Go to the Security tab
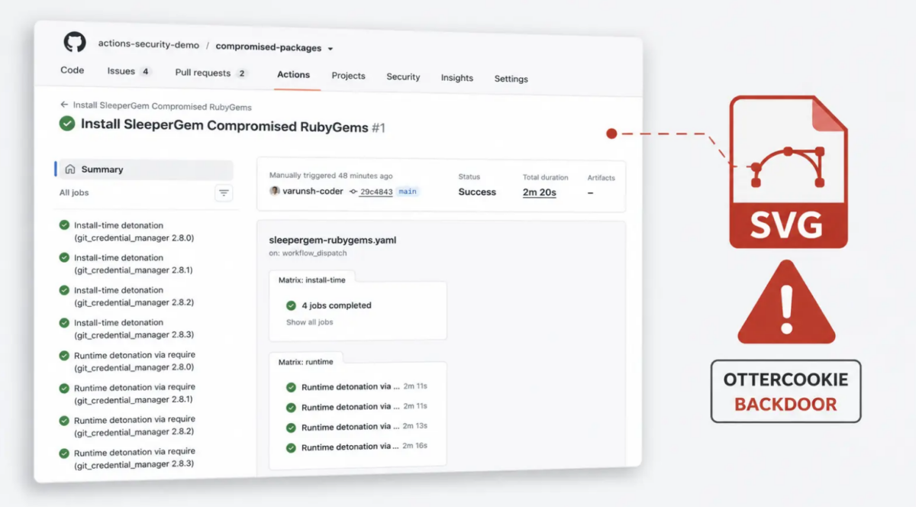 tap(403, 77)
